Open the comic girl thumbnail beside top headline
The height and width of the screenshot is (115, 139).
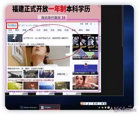pyautogui.click(x=15, y=38)
